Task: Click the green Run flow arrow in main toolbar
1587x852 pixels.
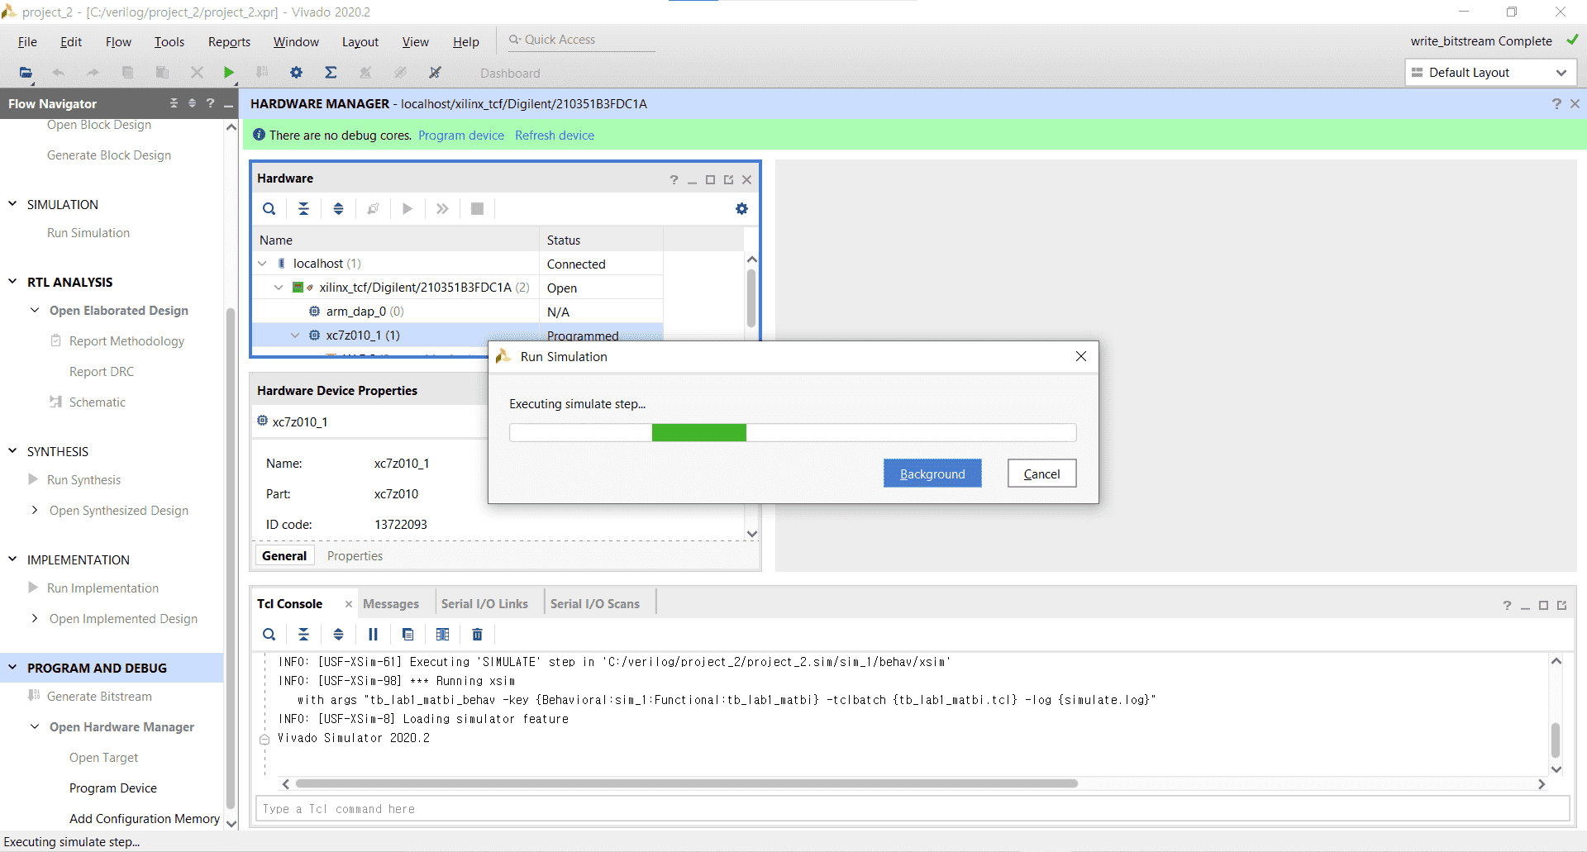Action: (x=229, y=73)
